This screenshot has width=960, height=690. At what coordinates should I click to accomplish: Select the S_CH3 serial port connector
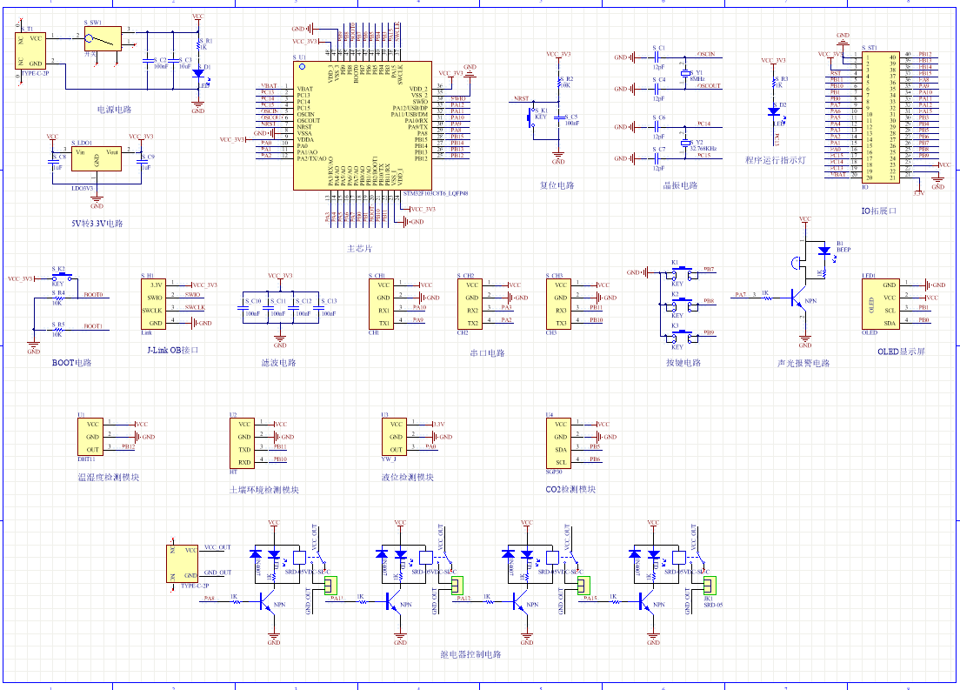pos(558,304)
